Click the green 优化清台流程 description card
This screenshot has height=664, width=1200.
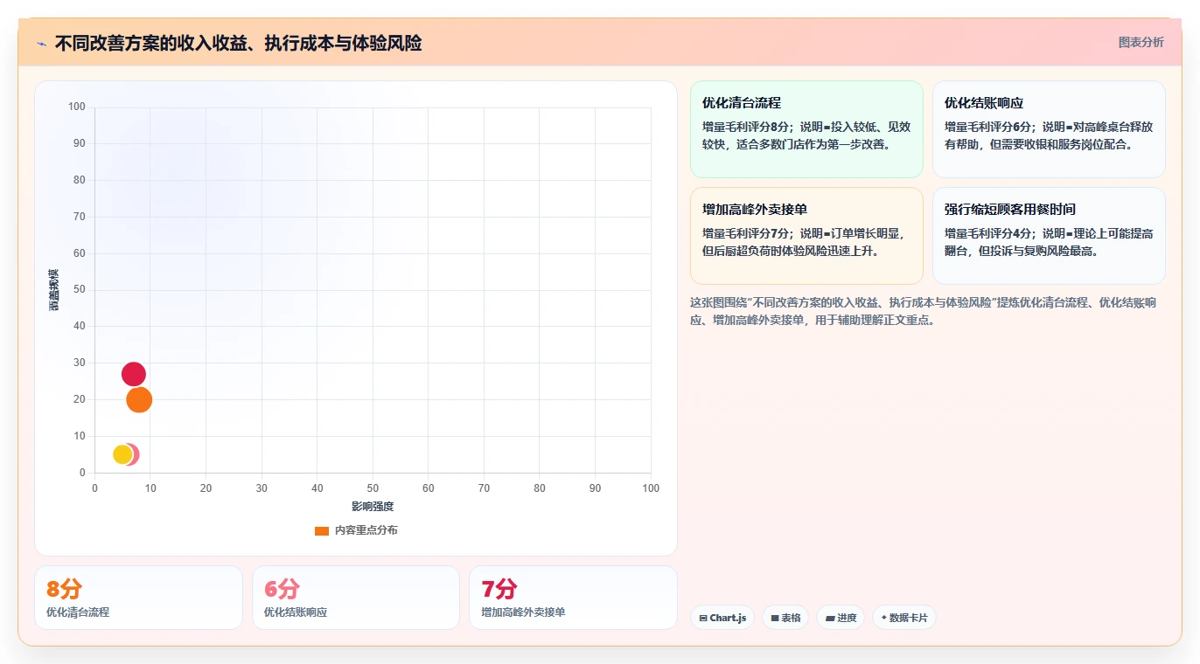pyautogui.click(x=806, y=129)
